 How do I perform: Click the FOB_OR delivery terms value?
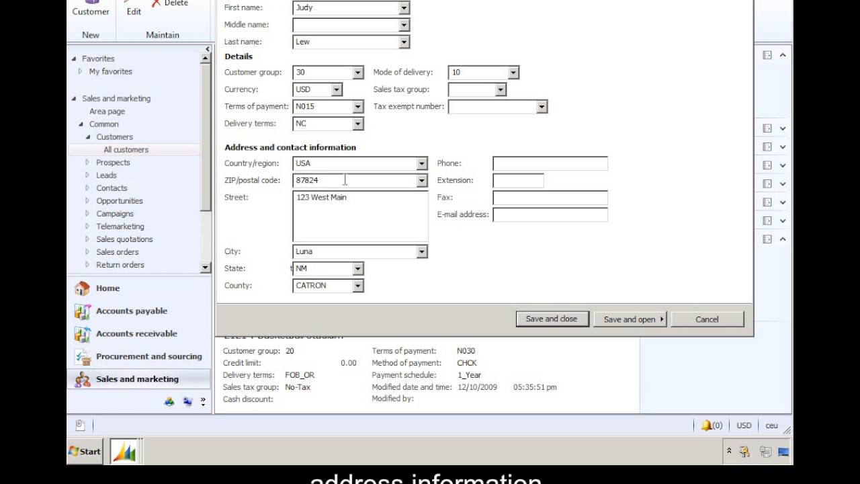pos(300,375)
